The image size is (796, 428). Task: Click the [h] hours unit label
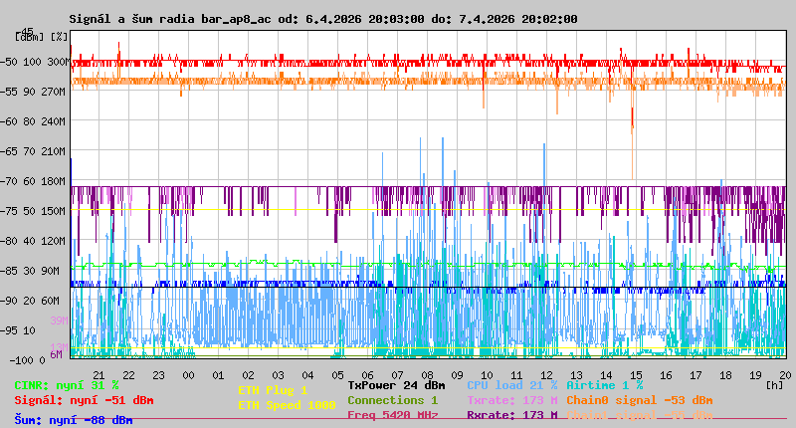[x=774, y=384]
